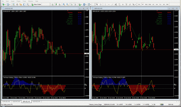The height and width of the screenshot is (107, 181).
Task: Click the Periods clock icon
Action: [x=84, y=4]
